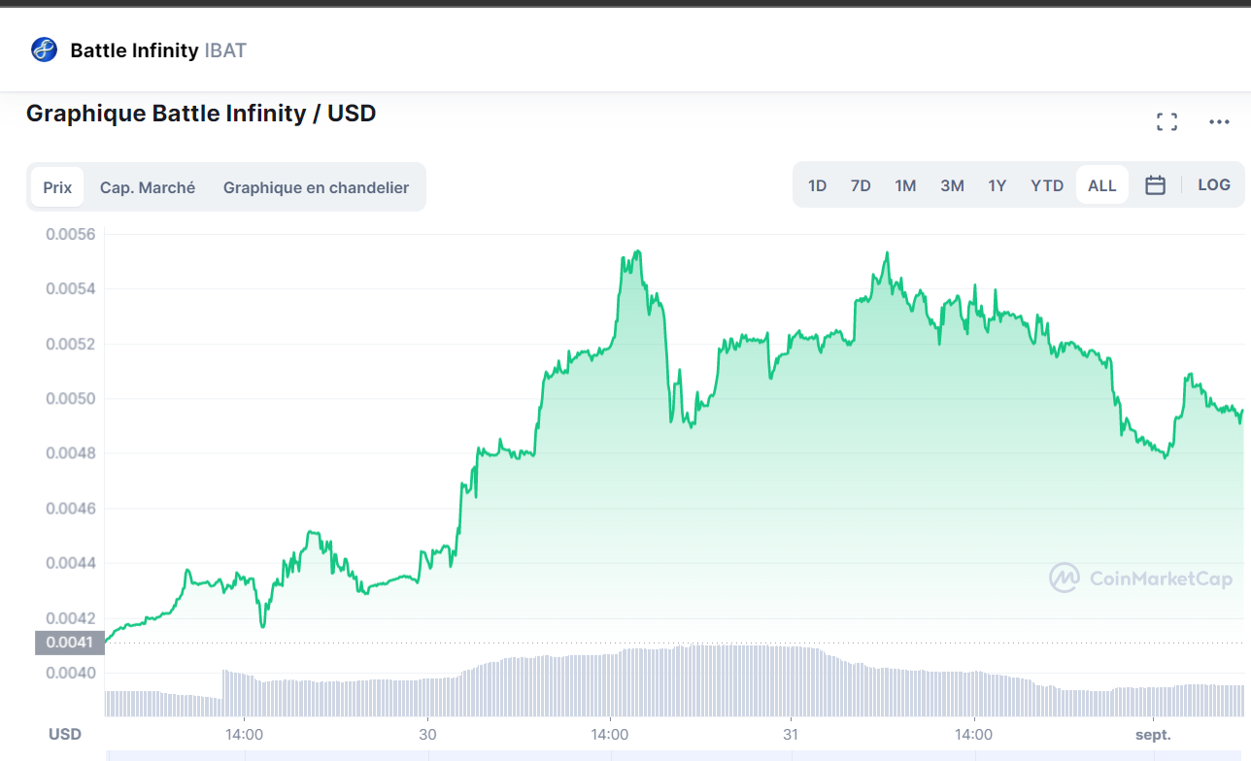
Task: Select the YTD time range
Action: click(1047, 185)
